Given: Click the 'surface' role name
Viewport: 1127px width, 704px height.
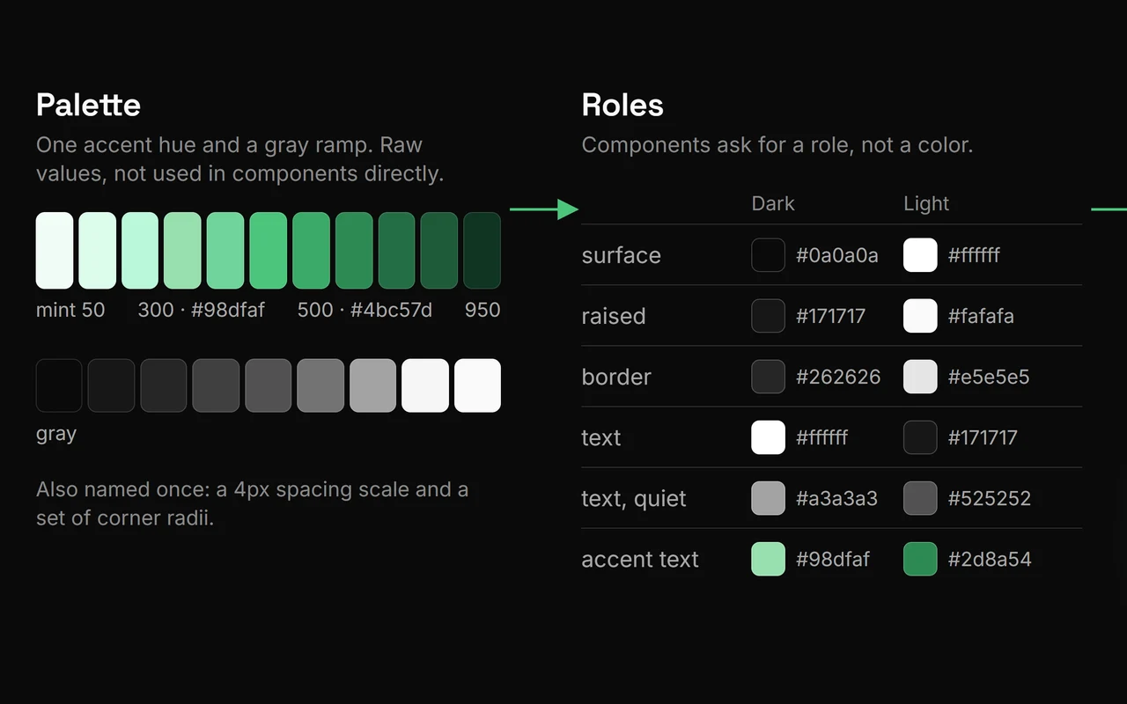Looking at the screenshot, I should [x=621, y=255].
